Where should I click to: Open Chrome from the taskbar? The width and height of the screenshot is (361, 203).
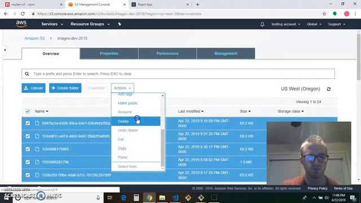click(x=149, y=197)
